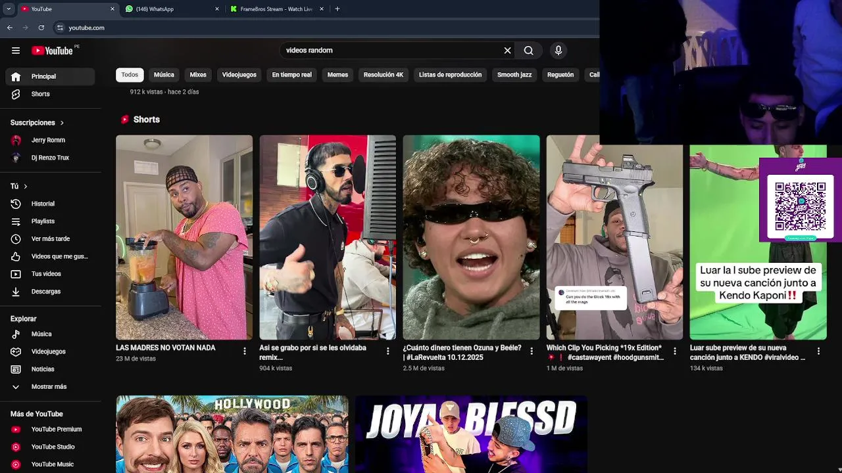The height and width of the screenshot is (473, 842).
Task: Select the Mixes filter chip
Action: coord(198,75)
